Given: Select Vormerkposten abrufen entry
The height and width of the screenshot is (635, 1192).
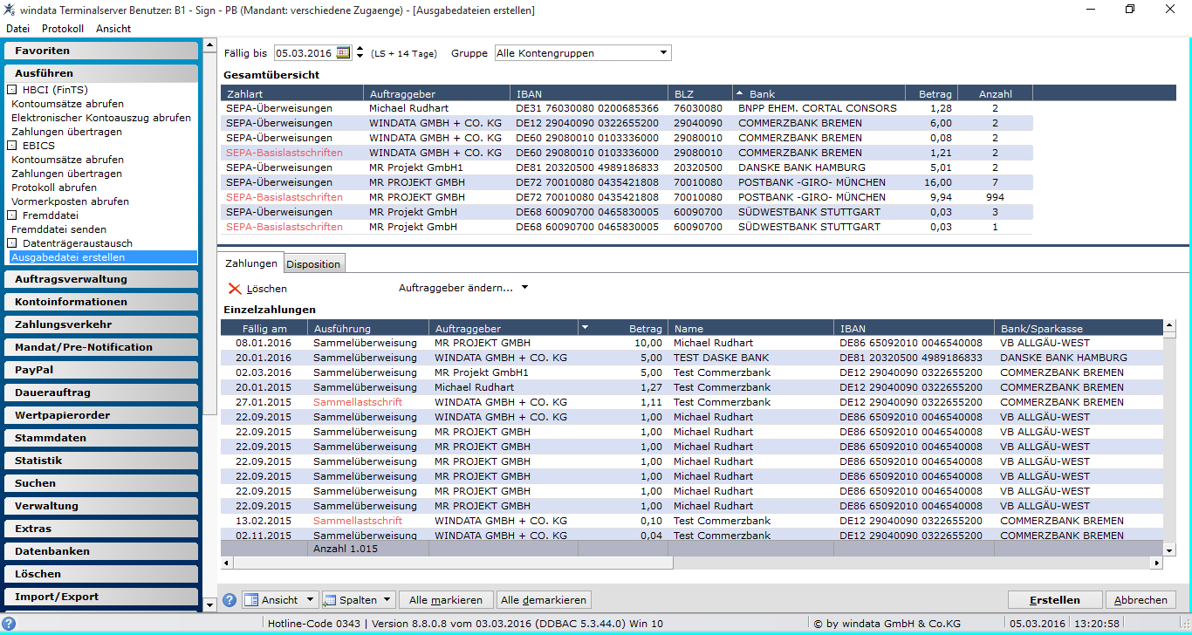Looking at the screenshot, I should tap(70, 201).
